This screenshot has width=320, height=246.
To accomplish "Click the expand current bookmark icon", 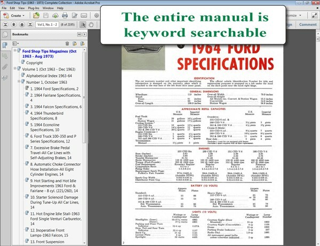I will [83, 43].
